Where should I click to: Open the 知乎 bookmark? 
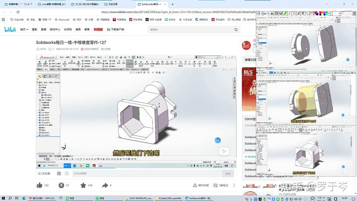[77, 20]
